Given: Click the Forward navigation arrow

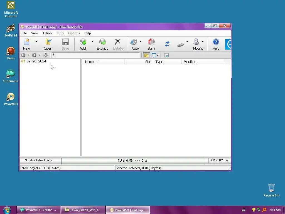Looking at the screenshot, I should (34, 55).
